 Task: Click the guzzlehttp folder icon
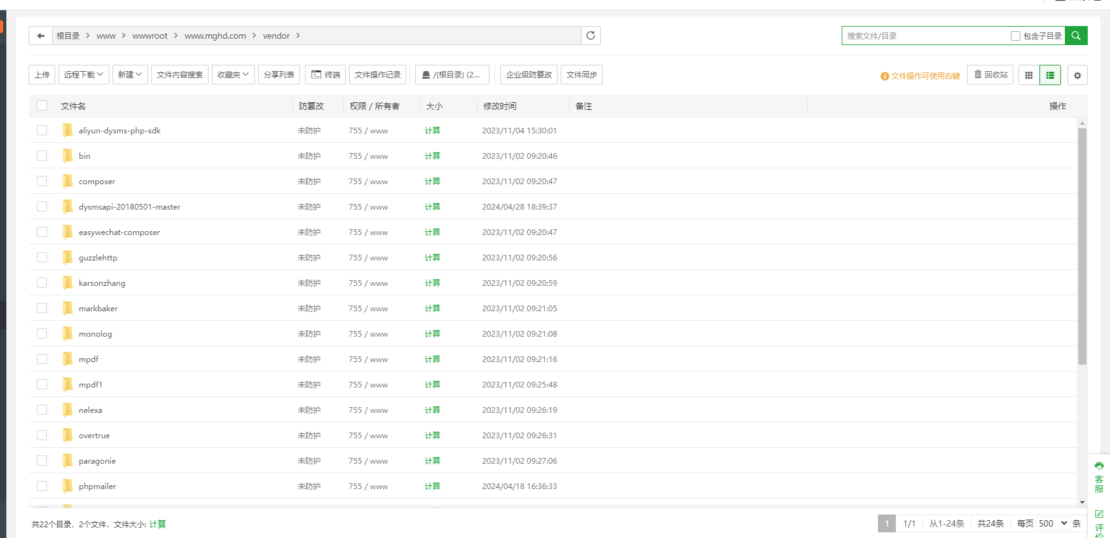[67, 257]
